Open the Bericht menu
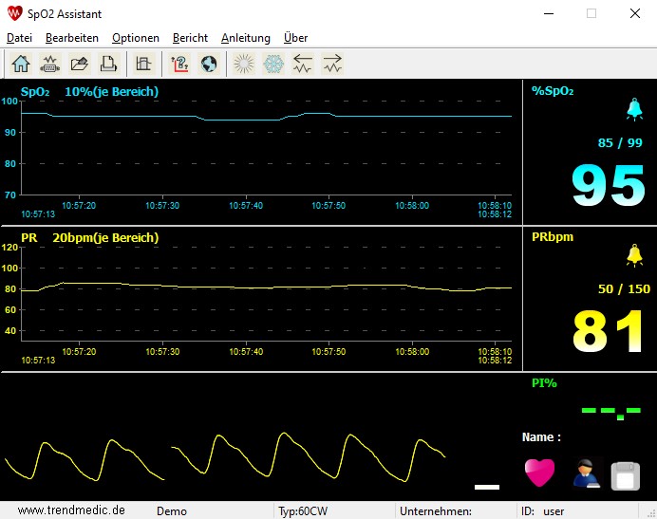 tap(190, 38)
